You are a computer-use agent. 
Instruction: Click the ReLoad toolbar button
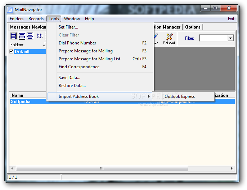[x=169, y=39]
